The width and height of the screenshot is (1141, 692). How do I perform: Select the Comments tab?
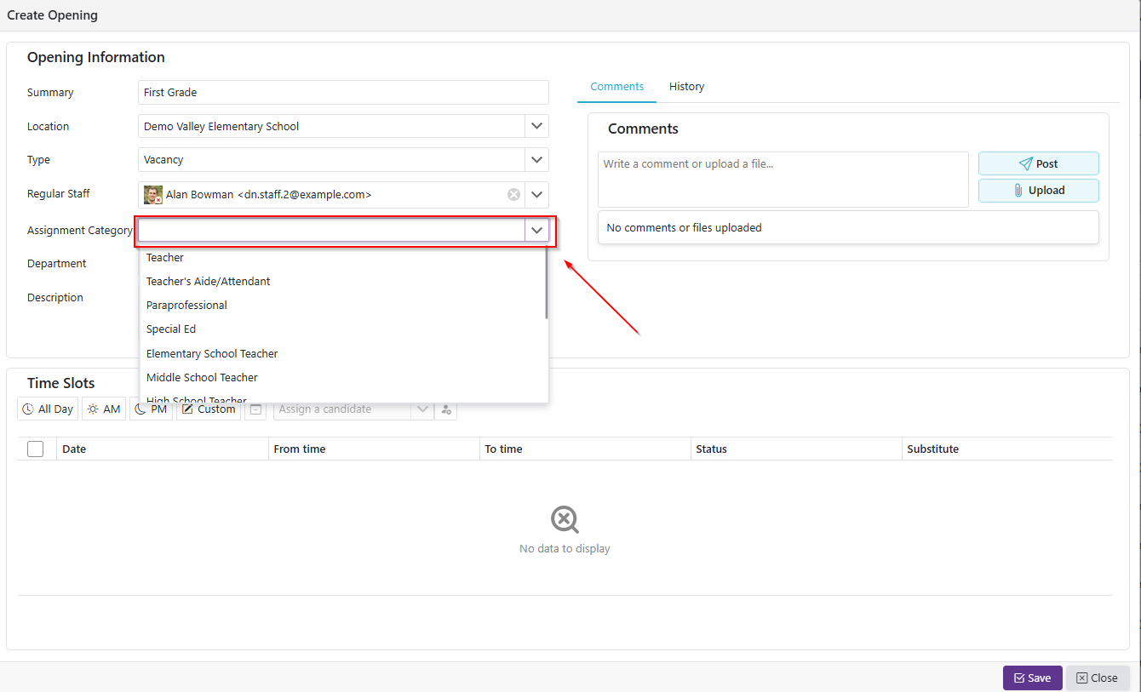pos(616,87)
